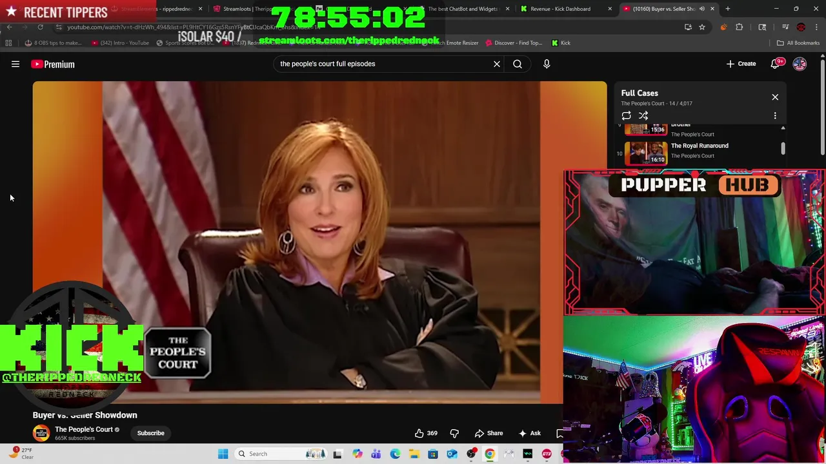Create a new upload via Create
The width and height of the screenshot is (826, 464).
click(x=741, y=64)
